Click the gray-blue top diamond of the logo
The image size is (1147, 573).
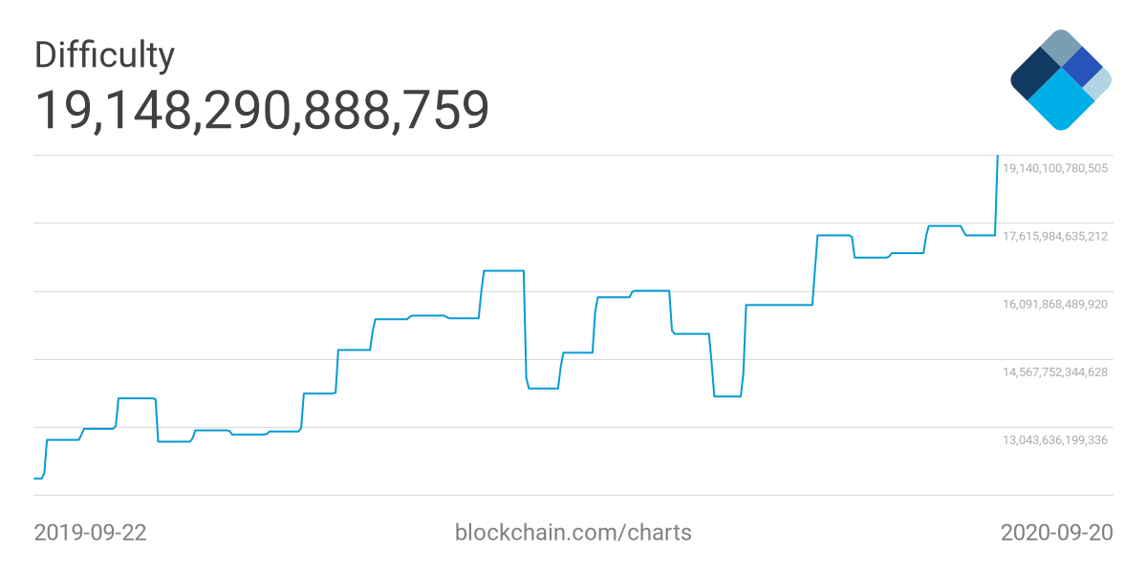1060,46
